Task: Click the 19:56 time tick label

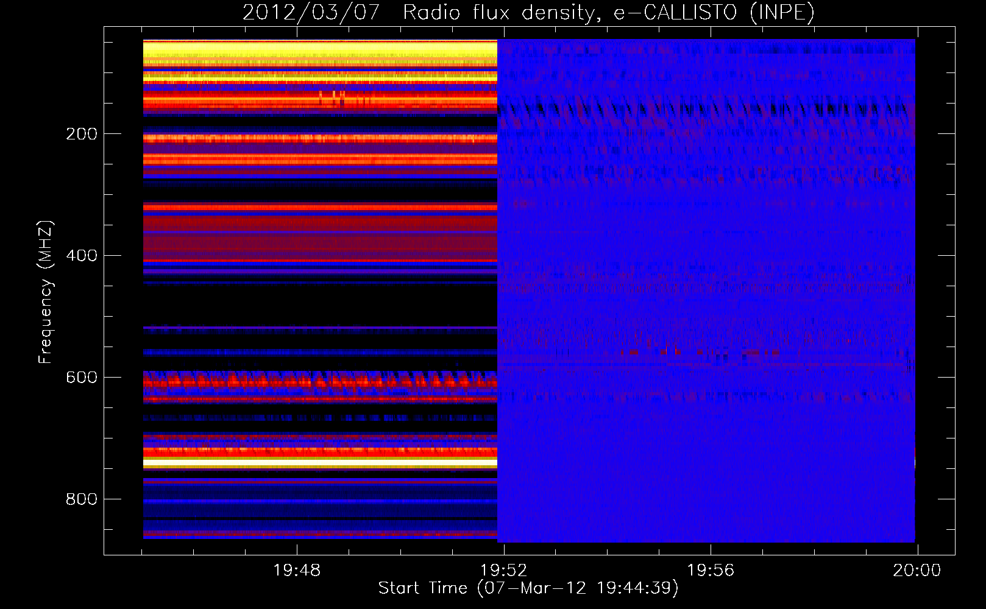Action: (711, 571)
